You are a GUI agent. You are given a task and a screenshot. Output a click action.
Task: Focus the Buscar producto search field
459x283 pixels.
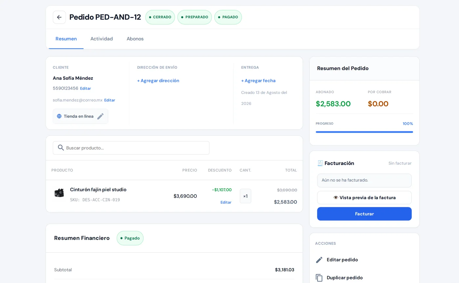pos(131,148)
